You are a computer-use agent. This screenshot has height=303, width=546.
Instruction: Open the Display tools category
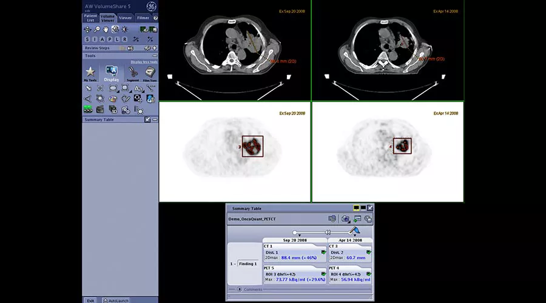pos(112,74)
